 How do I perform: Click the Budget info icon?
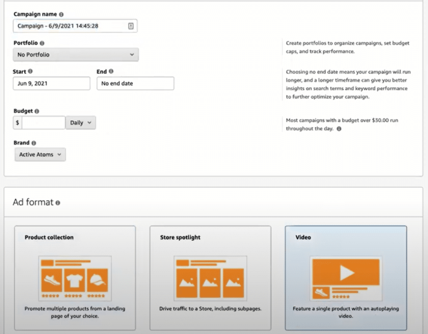coord(37,111)
